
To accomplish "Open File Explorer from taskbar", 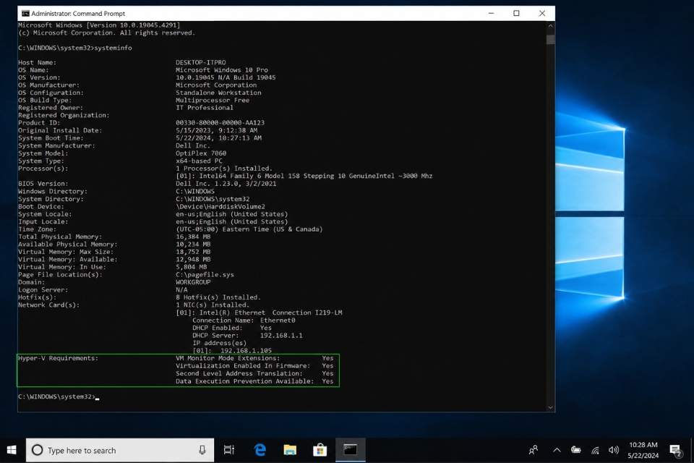I will (x=290, y=450).
